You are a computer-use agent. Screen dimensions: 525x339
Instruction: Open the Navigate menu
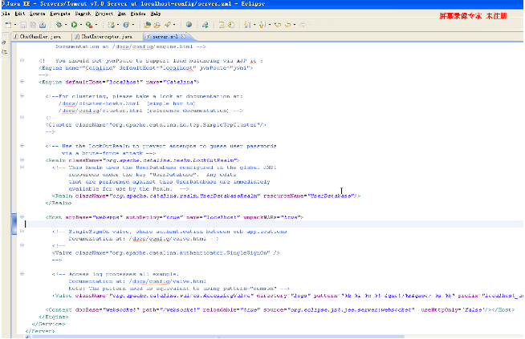coord(60,14)
